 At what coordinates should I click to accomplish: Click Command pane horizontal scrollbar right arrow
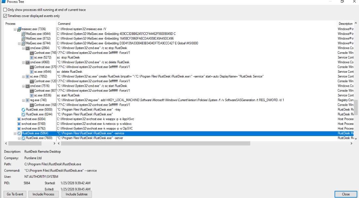click(x=351, y=143)
